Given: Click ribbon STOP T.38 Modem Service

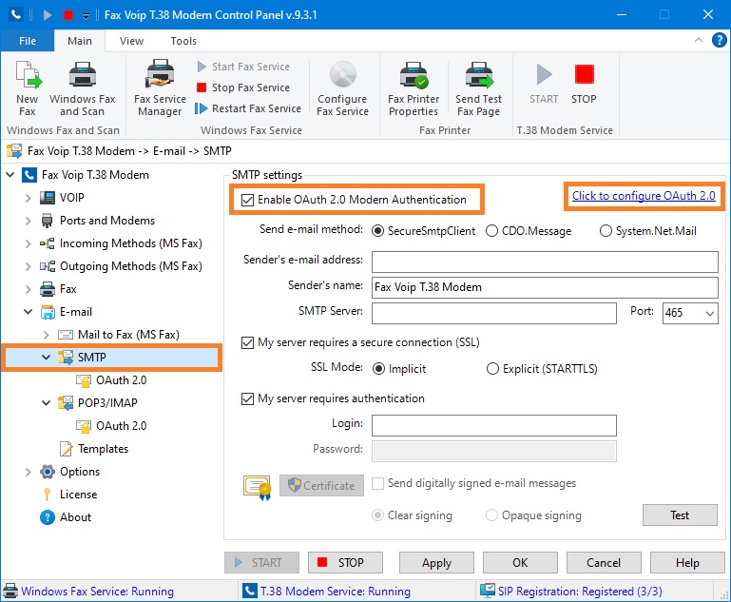Looking at the screenshot, I should pos(584,84).
